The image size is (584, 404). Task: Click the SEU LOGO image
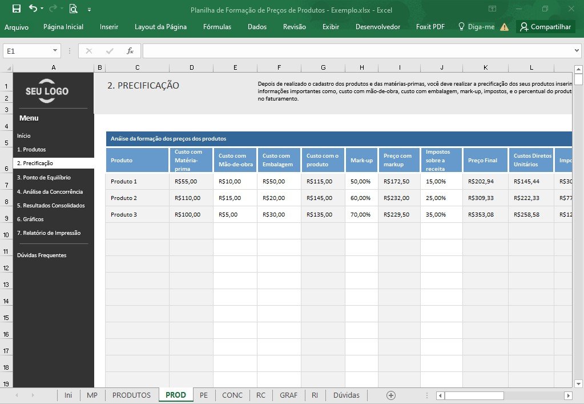[47, 91]
